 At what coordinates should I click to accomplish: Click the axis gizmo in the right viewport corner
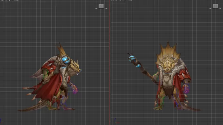click(x=116, y=121)
